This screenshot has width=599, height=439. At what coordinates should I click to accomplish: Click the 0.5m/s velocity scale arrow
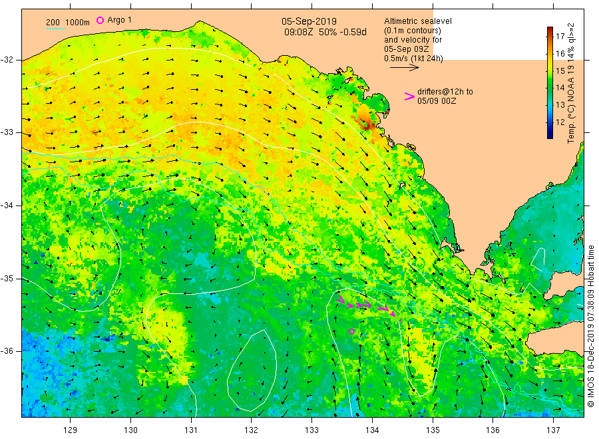[x=404, y=68]
